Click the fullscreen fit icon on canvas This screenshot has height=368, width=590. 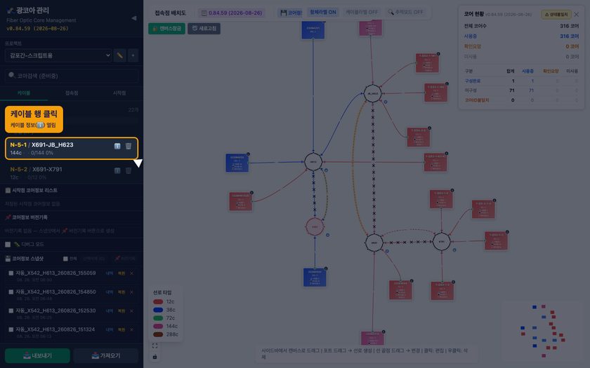(155, 346)
